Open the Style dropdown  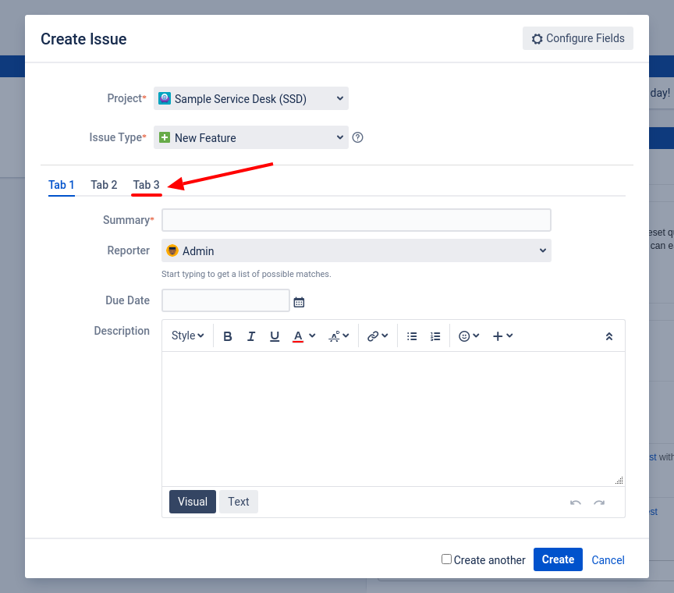pos(187,336)
